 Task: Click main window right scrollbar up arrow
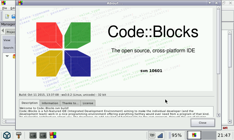pos(230,32)
